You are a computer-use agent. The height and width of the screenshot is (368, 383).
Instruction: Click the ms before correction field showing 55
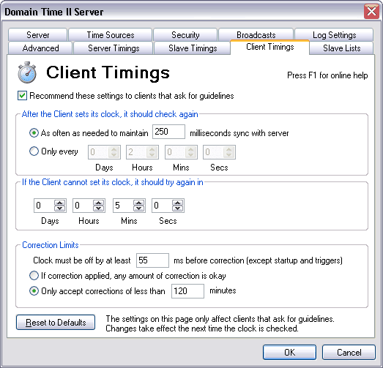pos(152,260)
